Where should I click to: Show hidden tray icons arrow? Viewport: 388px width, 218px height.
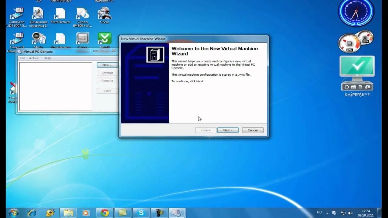pos(327,213)
